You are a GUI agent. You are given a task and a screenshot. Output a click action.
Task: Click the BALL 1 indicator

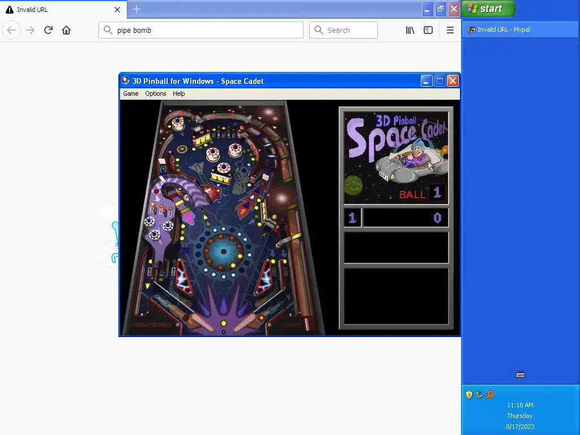423,193
